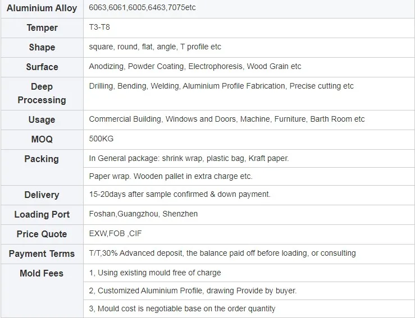This screenshot has width=415, height=318.
Task: Click the Deep Processing label cell
Action: [x=42, y=93]
